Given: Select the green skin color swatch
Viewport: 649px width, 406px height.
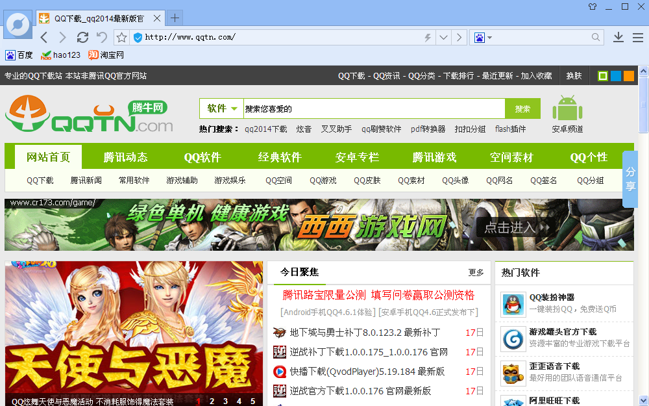Looking at the screenshot, I should (x=603, y=76).
